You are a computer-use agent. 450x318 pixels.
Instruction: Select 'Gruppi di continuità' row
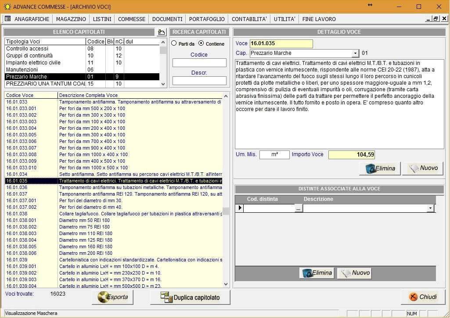point(82,56)
